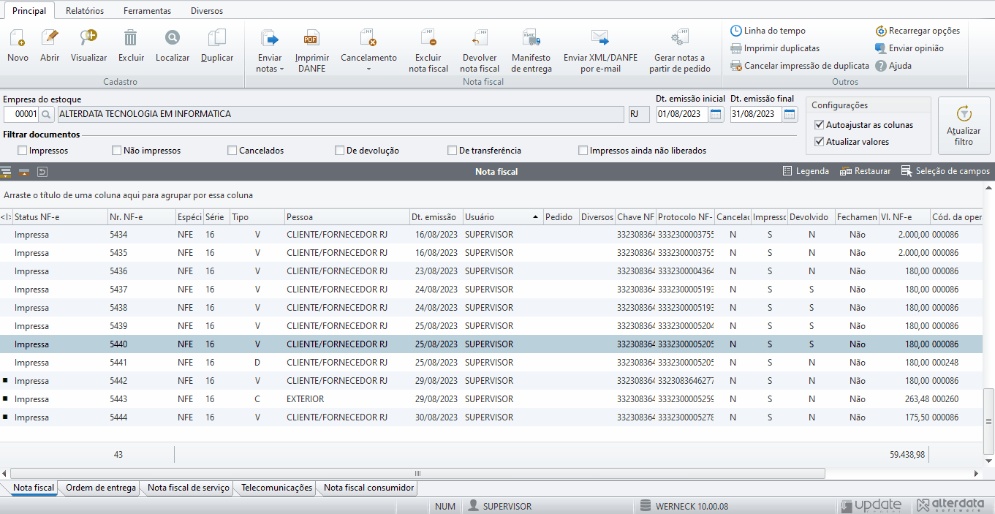Click Enviar opinião icon
This screenshot has width=995, height=514.
pyautogui.click(x=881, y=48)
